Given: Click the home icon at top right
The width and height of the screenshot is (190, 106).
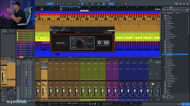Looking at the screenshot, I should [184, 4].
